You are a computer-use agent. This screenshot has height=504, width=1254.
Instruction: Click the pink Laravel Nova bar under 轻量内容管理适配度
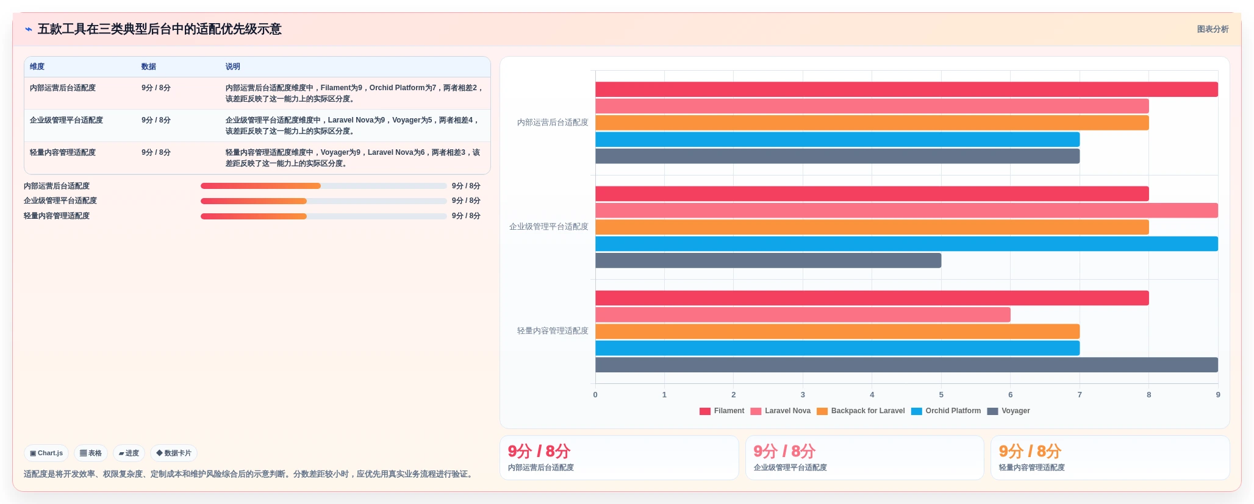[x=803, y=314]
